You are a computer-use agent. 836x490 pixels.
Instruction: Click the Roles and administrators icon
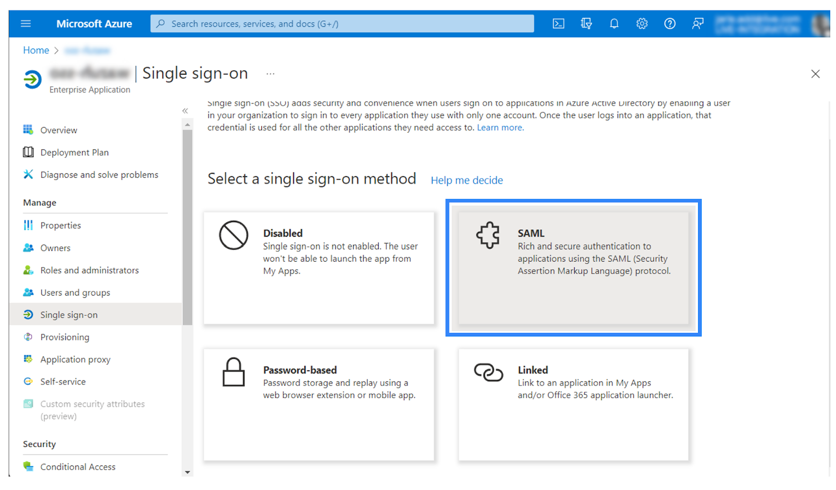point(28,270)
